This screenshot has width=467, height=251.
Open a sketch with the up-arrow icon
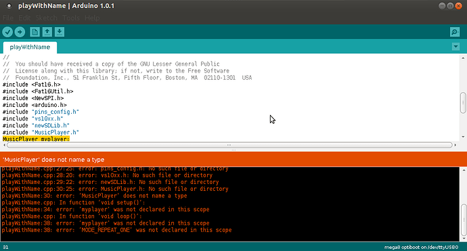(47, 32)
